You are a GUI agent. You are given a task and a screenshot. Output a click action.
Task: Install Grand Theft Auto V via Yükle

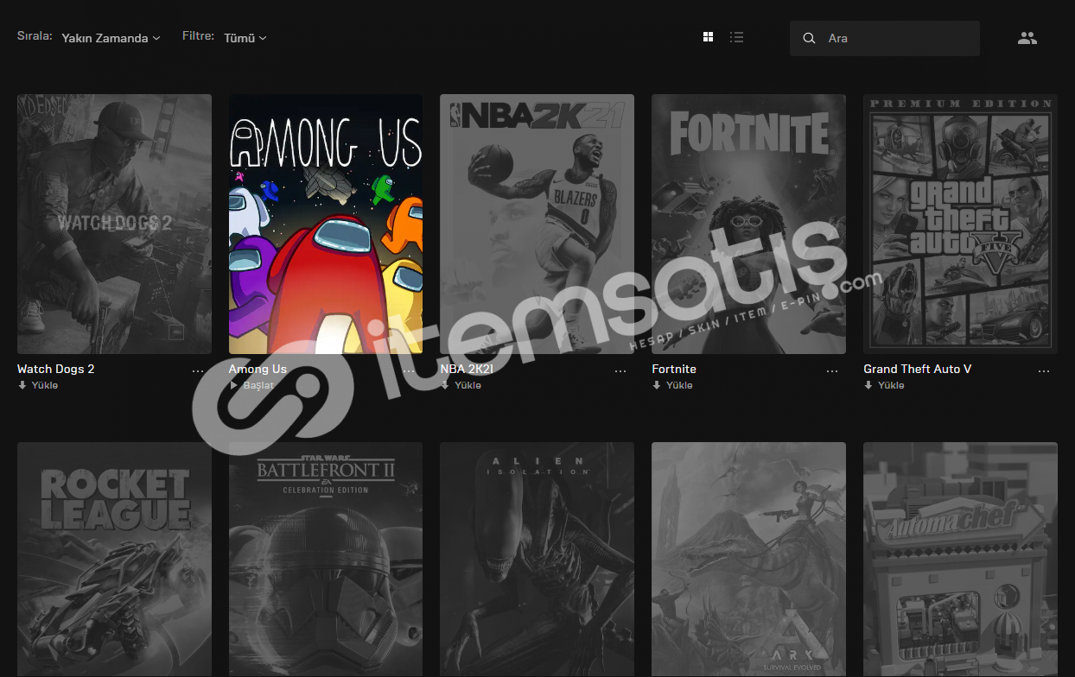[884, 385]
